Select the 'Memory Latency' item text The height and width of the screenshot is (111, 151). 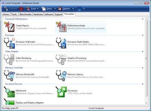point(75,74)
